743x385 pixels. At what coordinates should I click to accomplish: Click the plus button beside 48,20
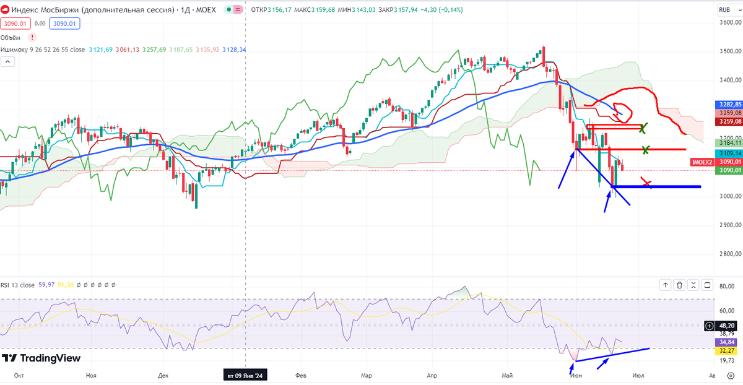(x=710, y=325)
